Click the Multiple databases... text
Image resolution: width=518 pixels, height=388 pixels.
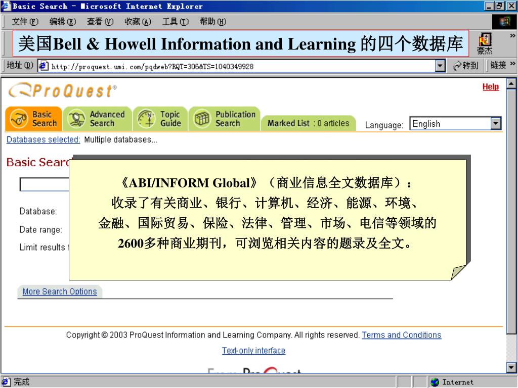pos(120,139)
